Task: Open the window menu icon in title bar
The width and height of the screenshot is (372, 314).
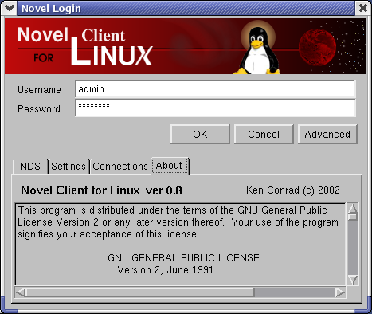Action: (9, 8)
